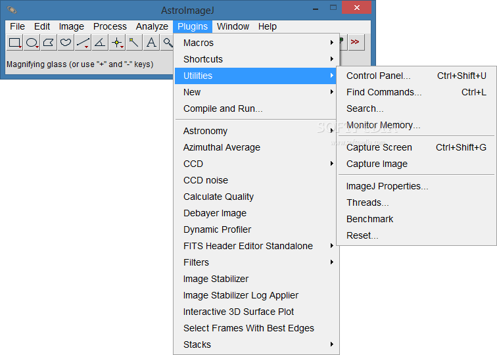This screenshot has height=355, width=497.
Task: Select the Polygon selection tool
Action: [49, 42]
